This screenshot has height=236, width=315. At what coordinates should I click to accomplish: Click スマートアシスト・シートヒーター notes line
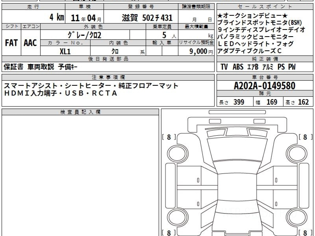point(91,86)
